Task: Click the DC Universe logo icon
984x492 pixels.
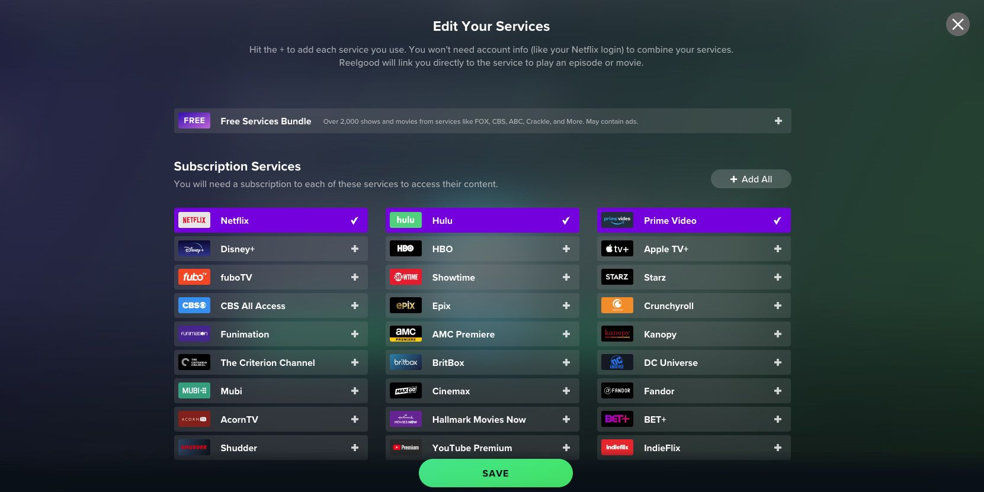Action: click(x=617, y=362)
